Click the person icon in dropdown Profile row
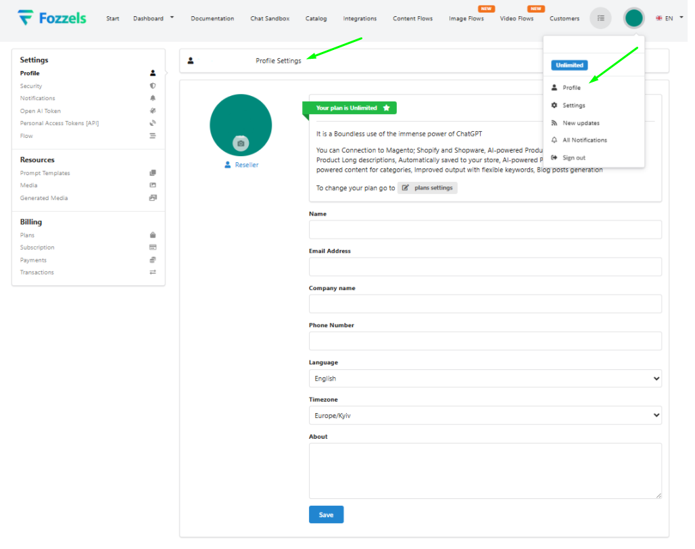695x549 pixels. pyautogui.click(x=554, y=87)
